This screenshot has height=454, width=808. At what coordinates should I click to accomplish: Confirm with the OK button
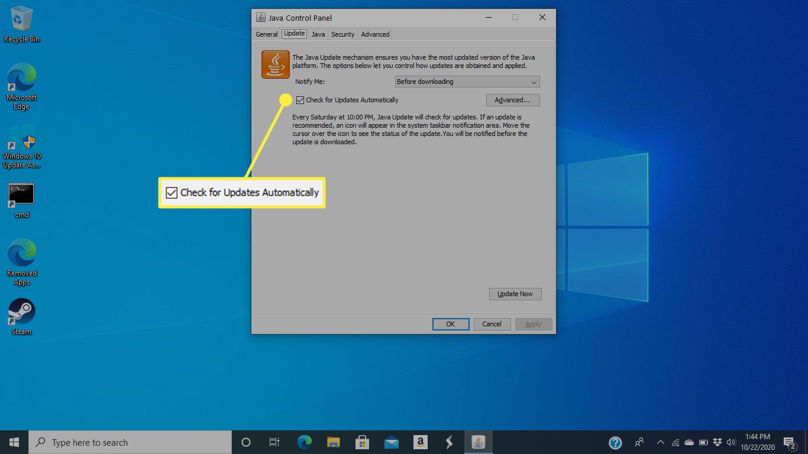click(451, 324)
